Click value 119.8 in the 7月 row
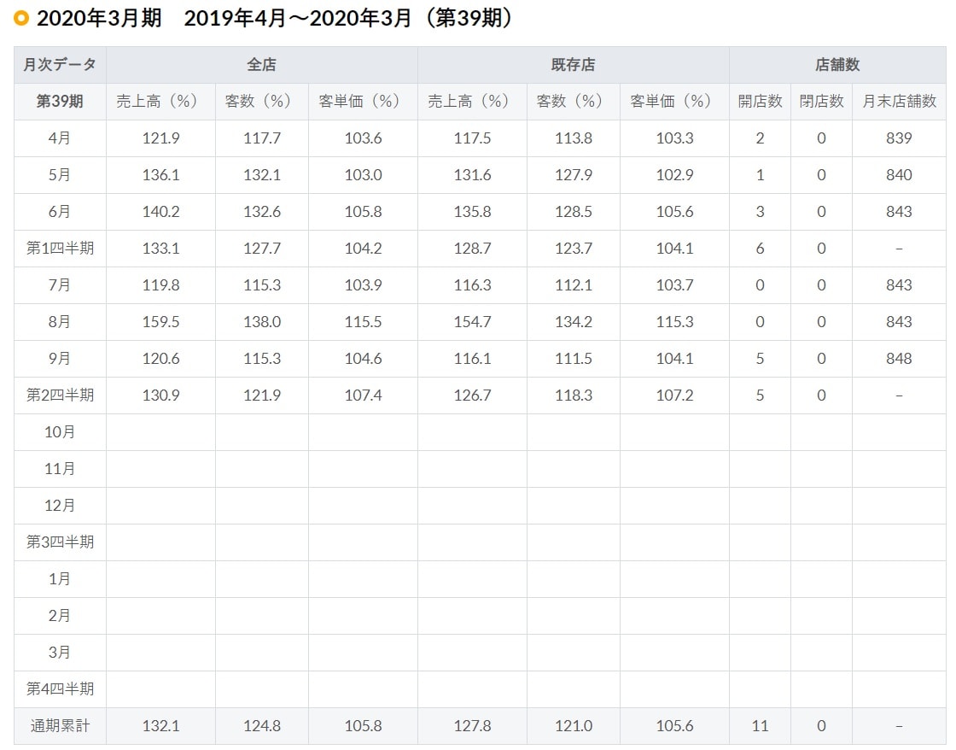The height and width of the screenshot is (750, 956). [x=161, y=285]
